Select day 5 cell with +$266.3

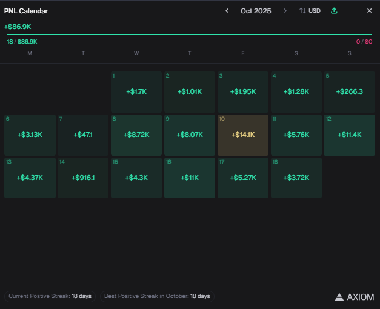349,92
